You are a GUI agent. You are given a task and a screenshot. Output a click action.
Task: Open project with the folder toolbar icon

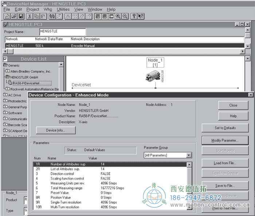click(x=14, y=16)
